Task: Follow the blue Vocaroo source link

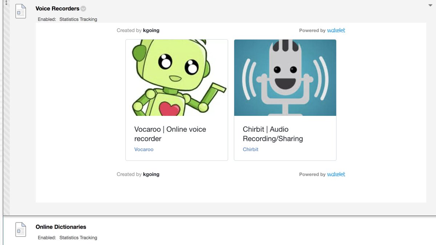Action: 144,149
